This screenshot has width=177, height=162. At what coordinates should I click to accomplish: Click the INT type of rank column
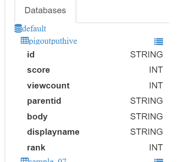click(156, 148)
